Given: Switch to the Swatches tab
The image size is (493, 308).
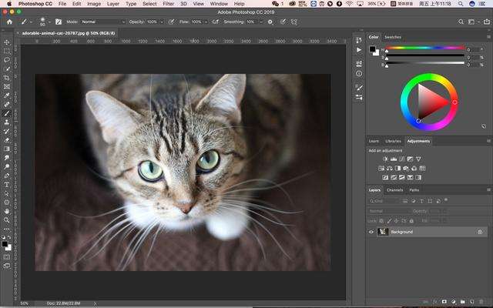Looking at the screenshot, I should tap(393, 36).
